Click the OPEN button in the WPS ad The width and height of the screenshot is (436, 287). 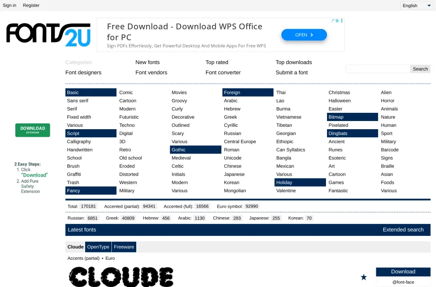[x=304, y=35]
